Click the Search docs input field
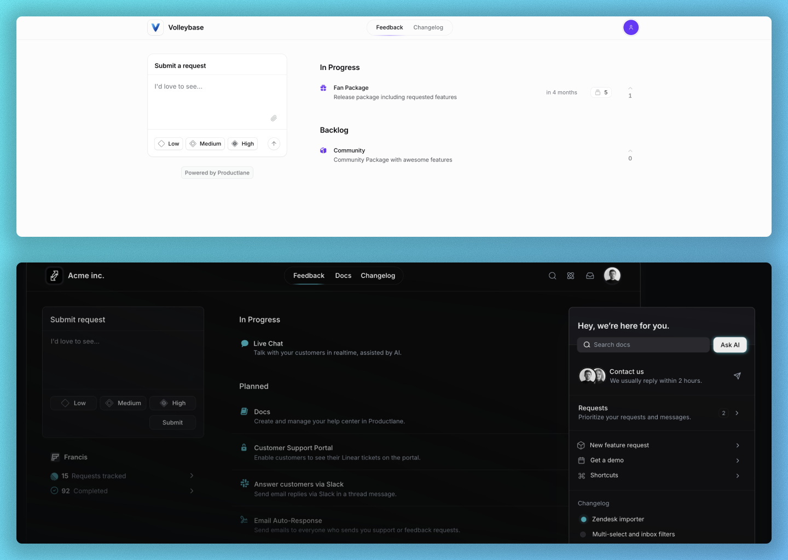788x560 pixels. [x=644, y=345]
